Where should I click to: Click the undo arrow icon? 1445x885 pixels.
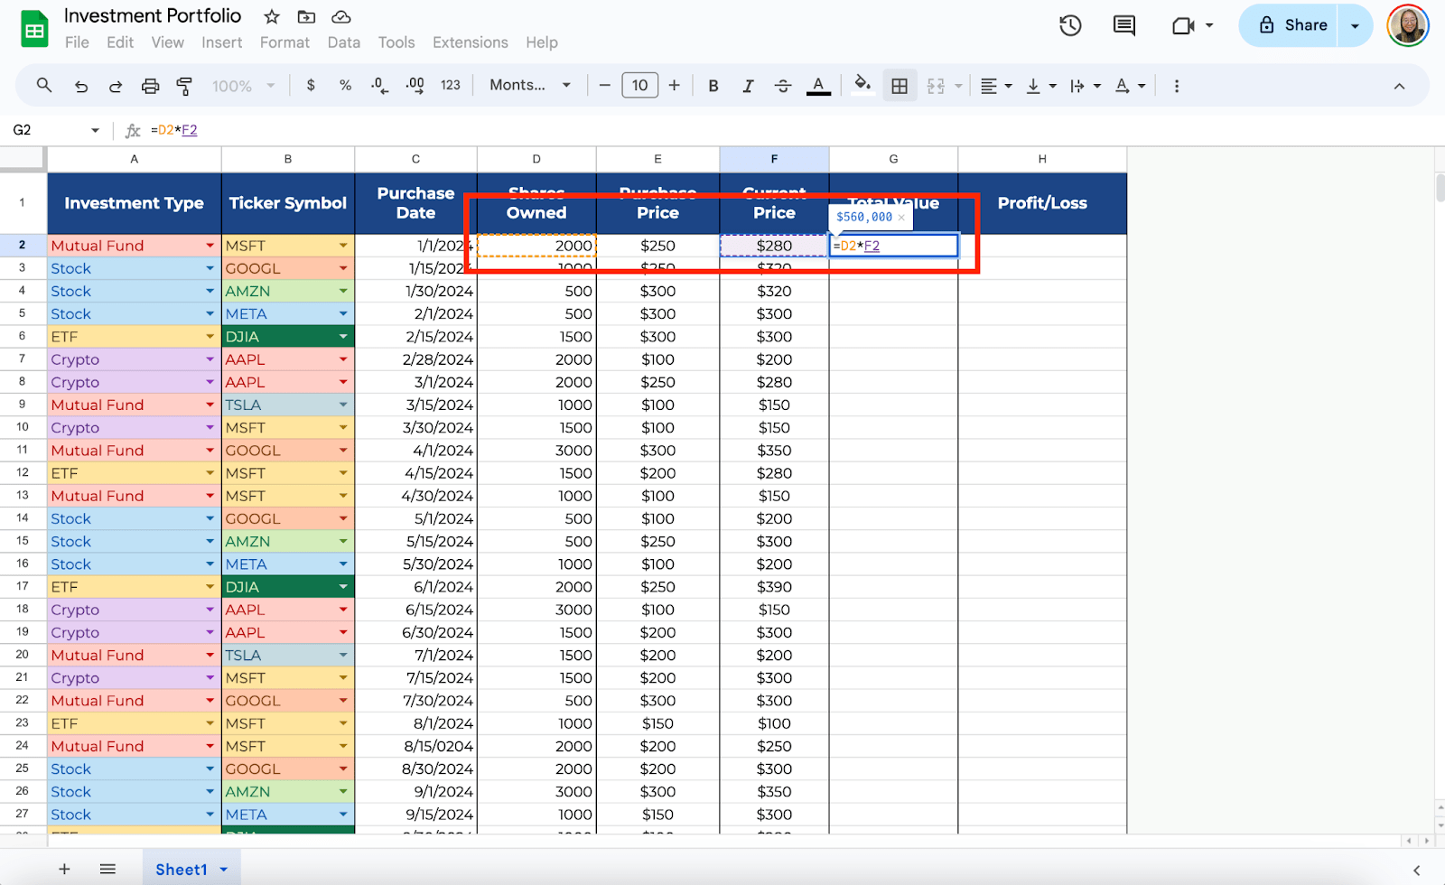click(81, 86)
